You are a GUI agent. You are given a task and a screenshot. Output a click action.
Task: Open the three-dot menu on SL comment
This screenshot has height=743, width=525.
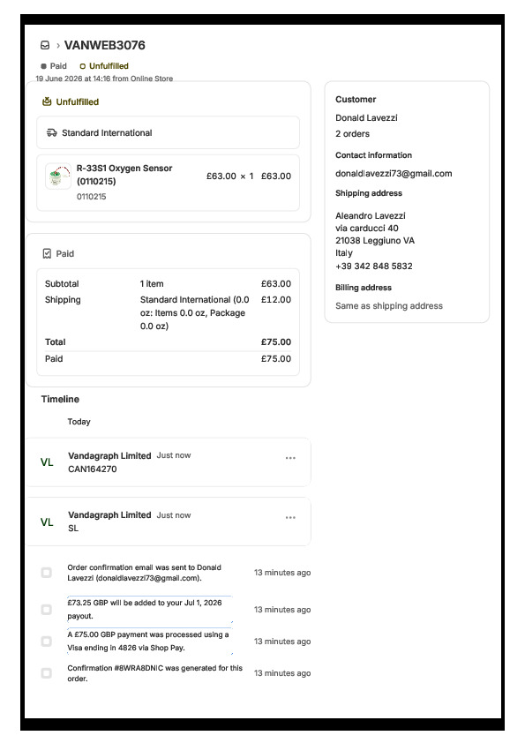290,517
